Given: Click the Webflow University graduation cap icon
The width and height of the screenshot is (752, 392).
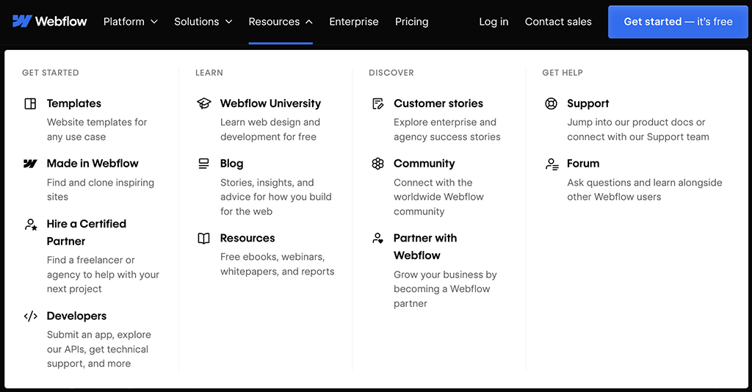Looking at the screenshot, I should click(x=204, y=104).
